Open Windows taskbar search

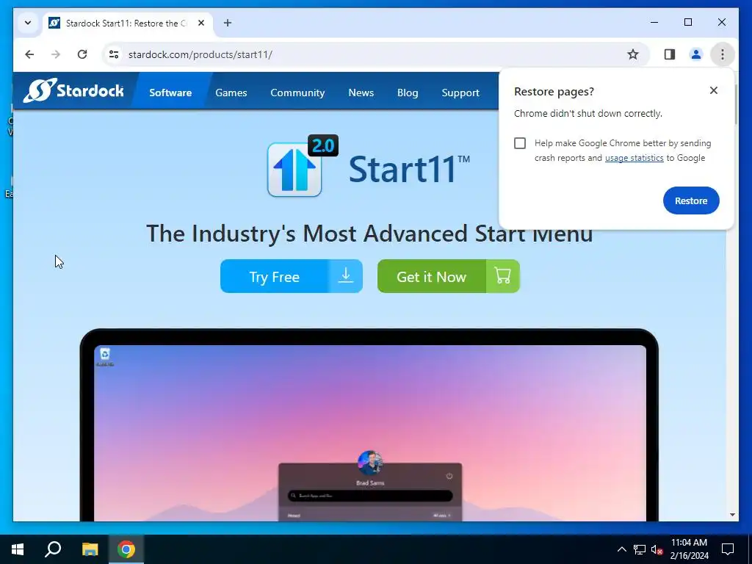(x=53, y=549)
